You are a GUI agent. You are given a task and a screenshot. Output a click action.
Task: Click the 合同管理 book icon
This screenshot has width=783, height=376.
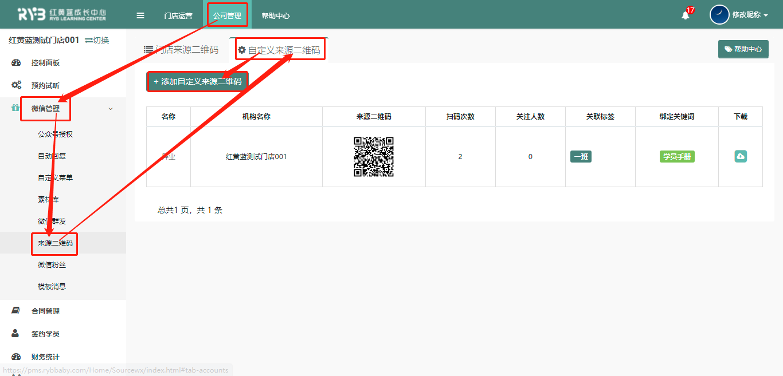[x=16, y=311]
